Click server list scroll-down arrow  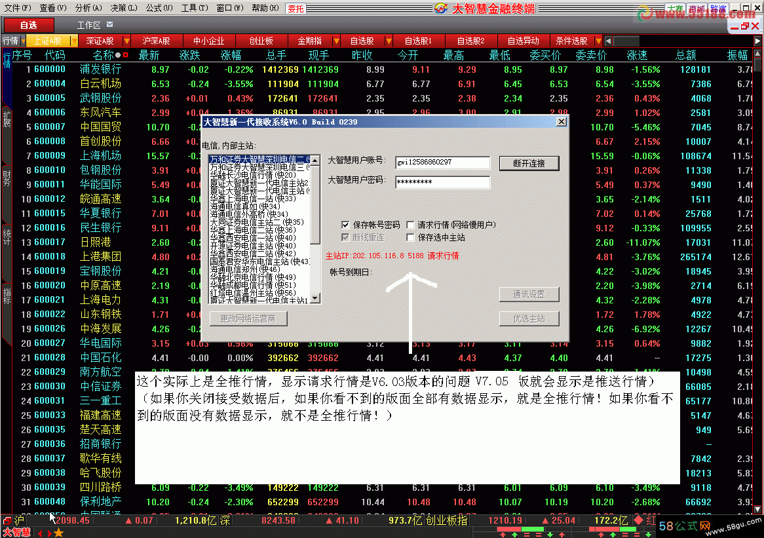[x=315, y=298]
